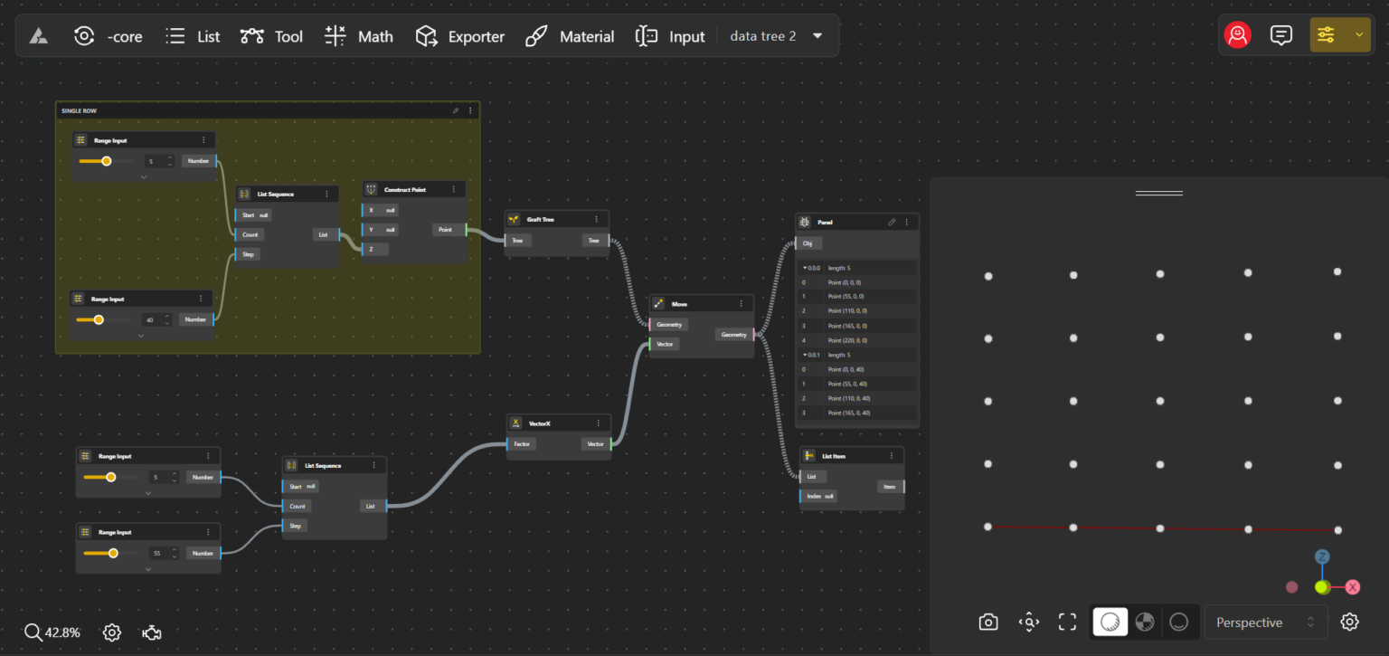The width and height of the screenshot is (1389, 656).
Task: Click the fullscreen frame icon in viewport
Action: 1067,622
